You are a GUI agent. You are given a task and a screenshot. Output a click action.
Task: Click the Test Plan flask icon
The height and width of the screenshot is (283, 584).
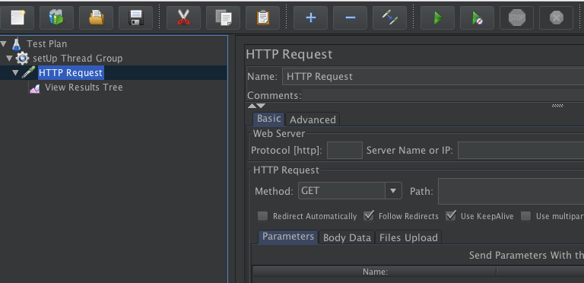(x=16, y=44)
